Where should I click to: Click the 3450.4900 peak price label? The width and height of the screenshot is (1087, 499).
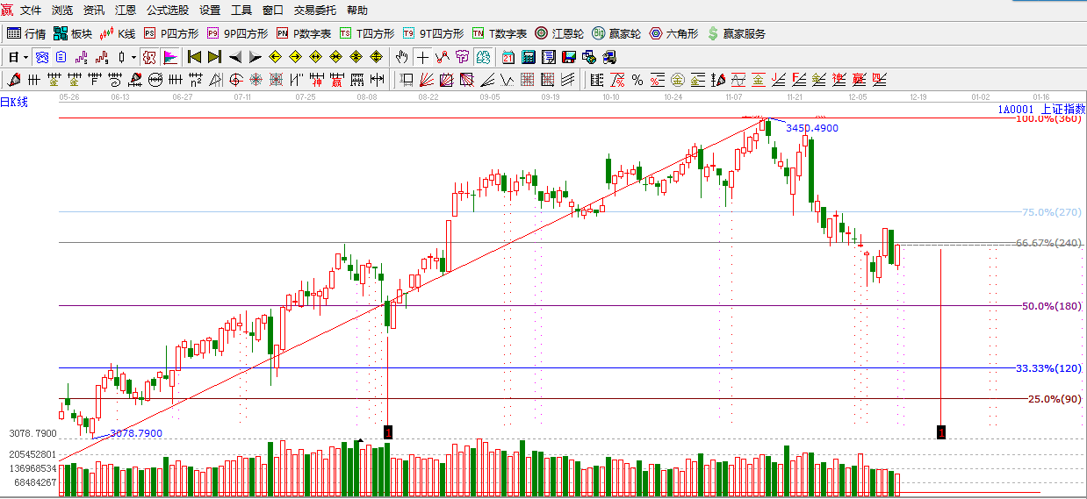tap(811, 128)
